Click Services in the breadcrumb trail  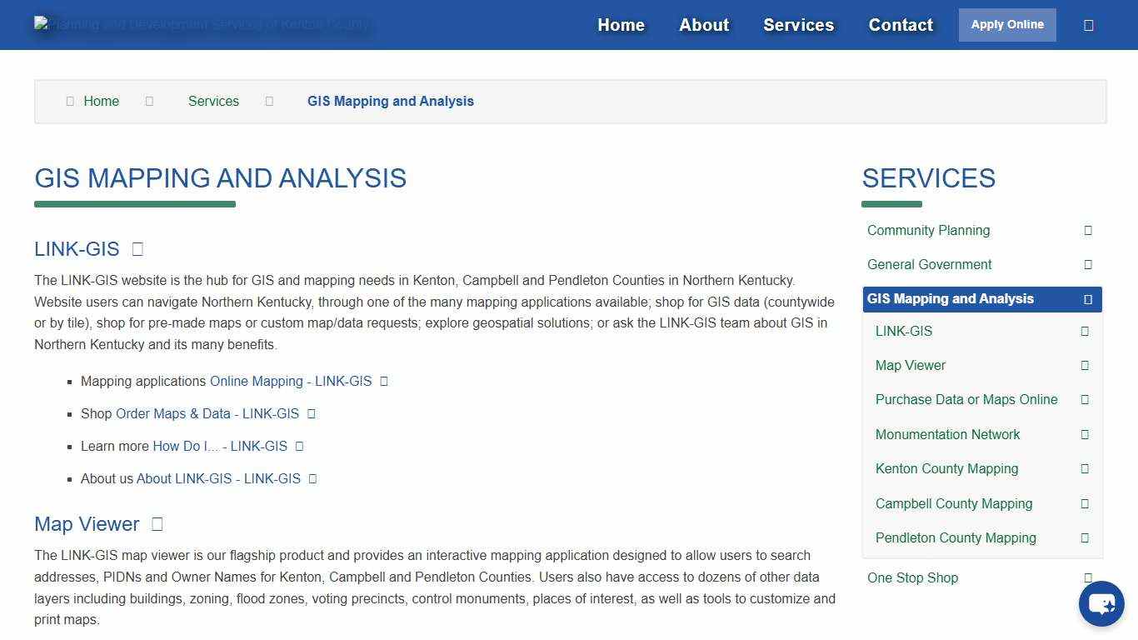(x=213, y=101)
